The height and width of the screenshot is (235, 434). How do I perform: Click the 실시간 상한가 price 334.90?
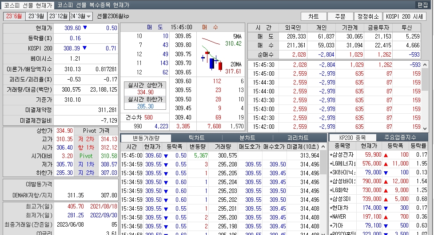(x=145, y=92)
